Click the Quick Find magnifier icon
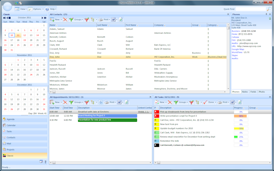274x171 pixels. click(x=269, y=9)
